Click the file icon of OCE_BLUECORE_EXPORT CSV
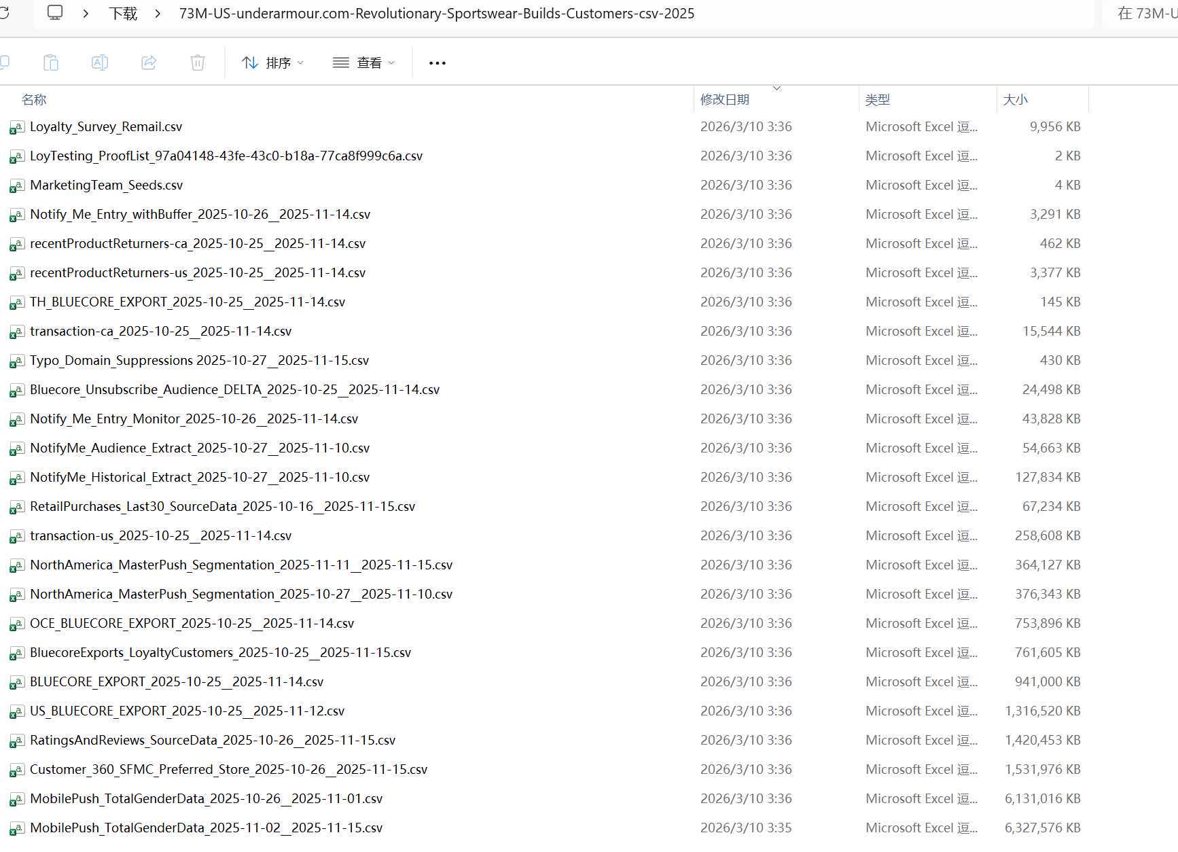Screen dimensions: 1178x852 (x=17, y=624)
